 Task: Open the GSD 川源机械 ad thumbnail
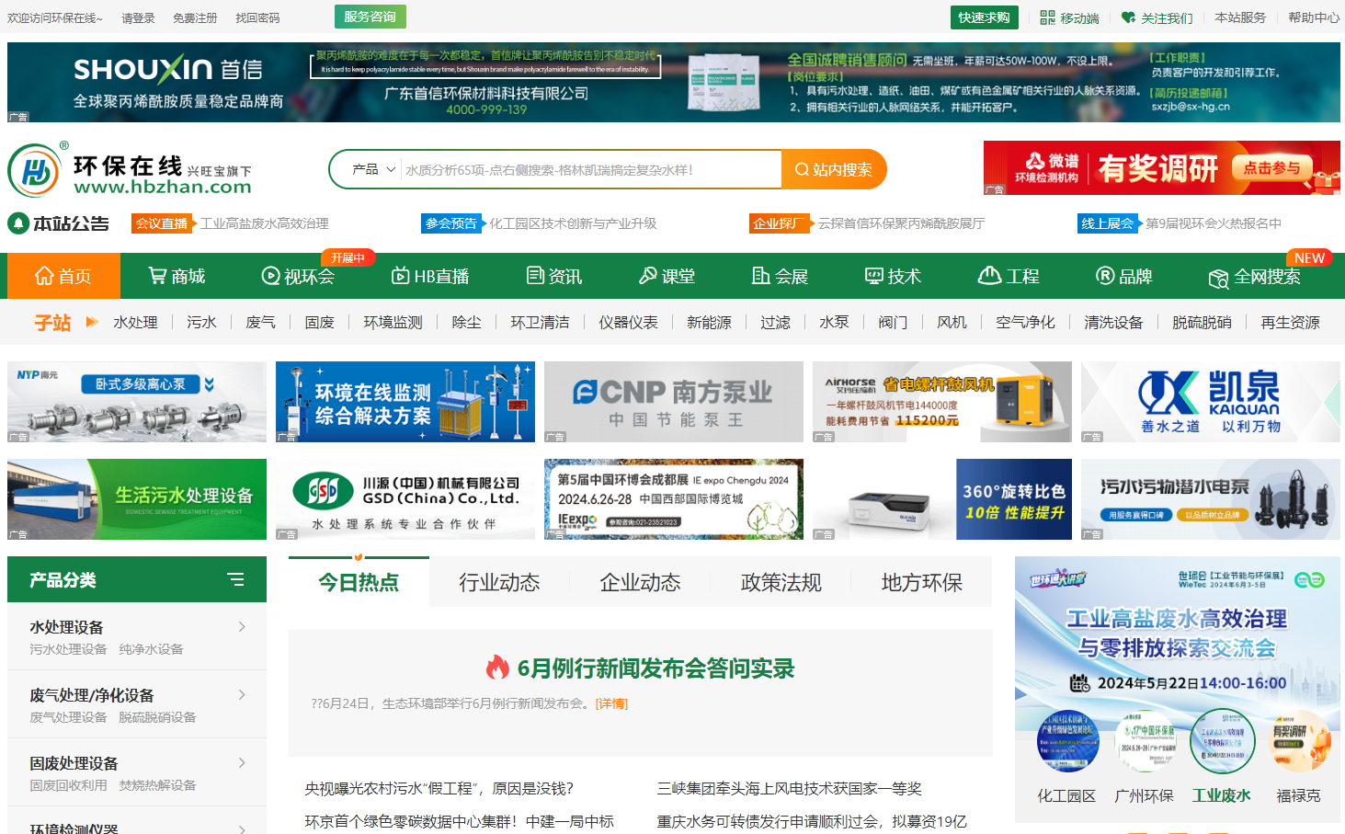pos(405,499)
